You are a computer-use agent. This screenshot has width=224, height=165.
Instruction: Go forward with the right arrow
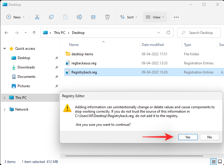point(17,33)
